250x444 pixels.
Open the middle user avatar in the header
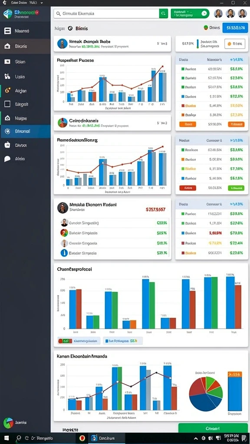[x=230, y=13]
